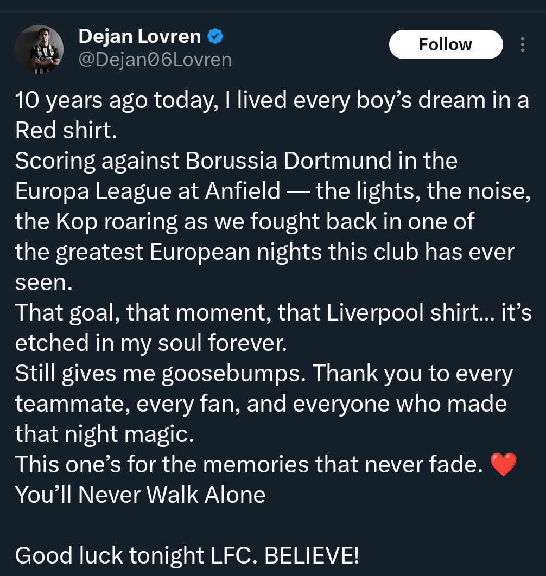This screenshot has width=546, height=576.
Task: Click the "etched in my soul forever" line
Action: (x=151, y=343)
